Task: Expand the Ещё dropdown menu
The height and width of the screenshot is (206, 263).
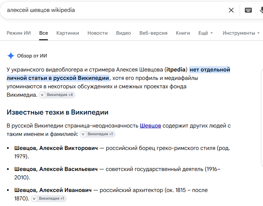Action: pos(205,33)
